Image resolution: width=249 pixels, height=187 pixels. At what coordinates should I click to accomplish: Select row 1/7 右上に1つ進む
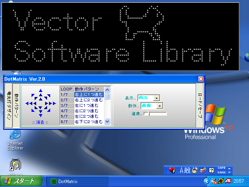tap(82, 95)
